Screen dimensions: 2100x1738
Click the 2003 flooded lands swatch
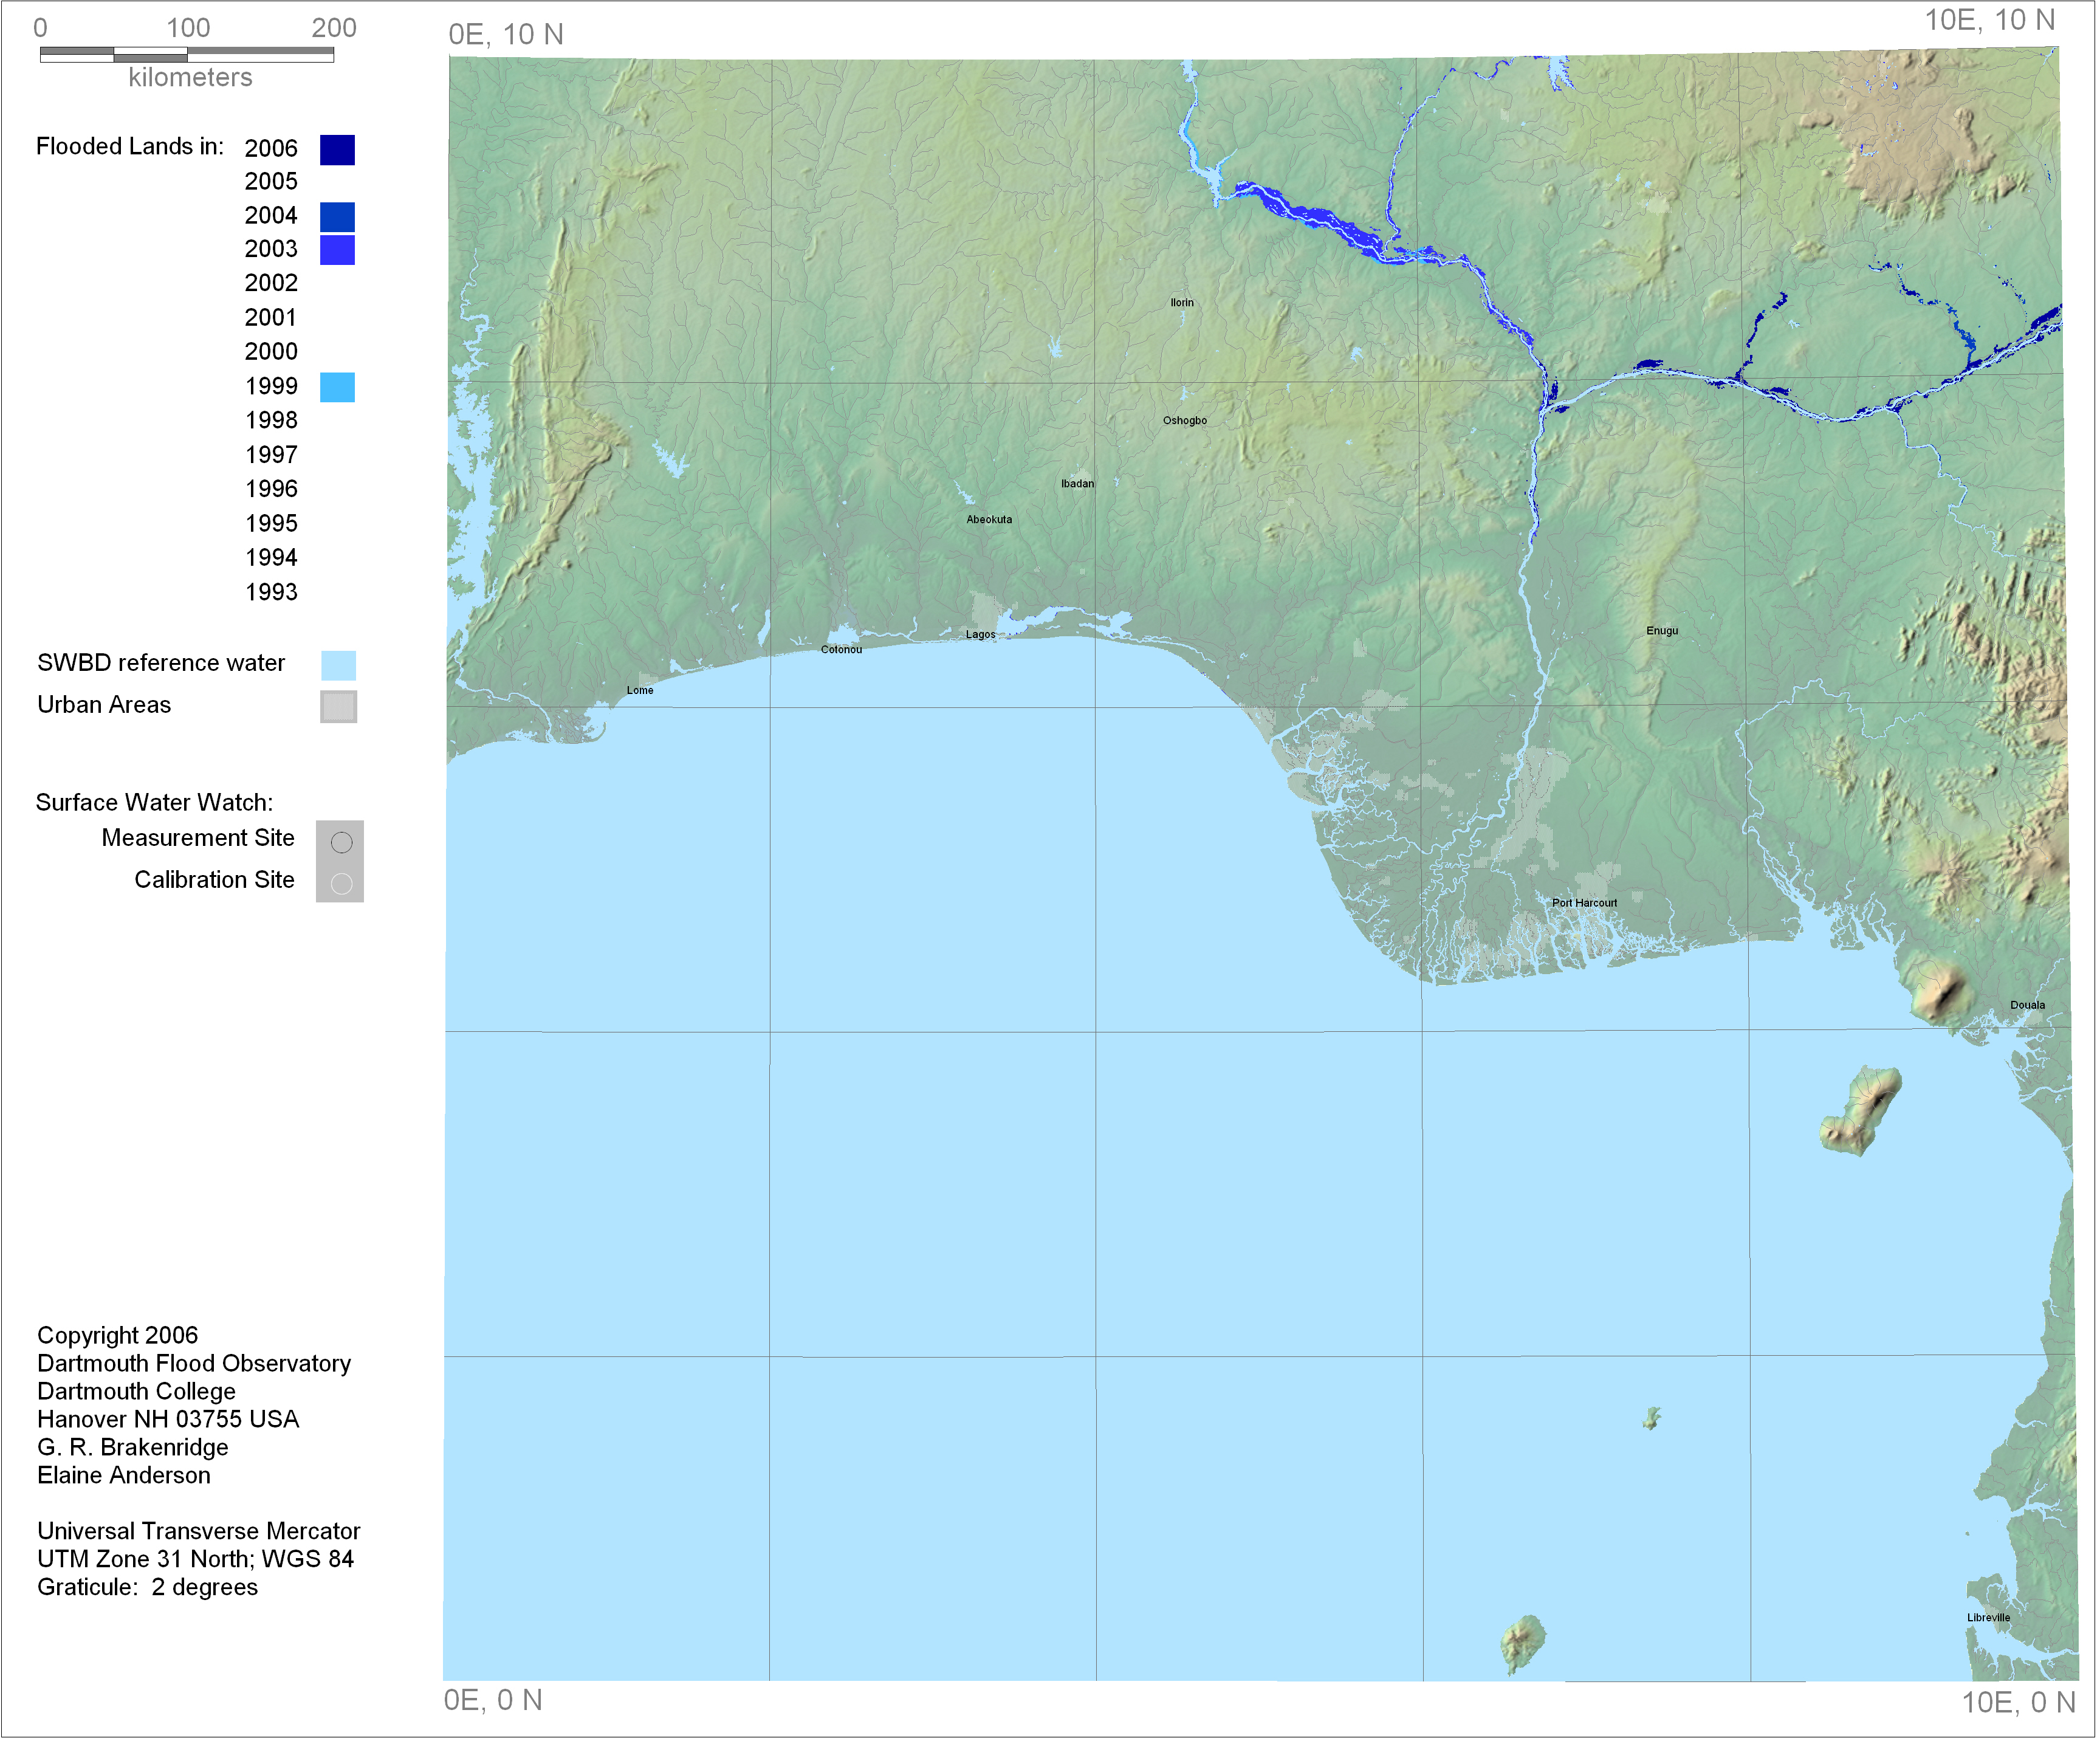pos(337,250)
